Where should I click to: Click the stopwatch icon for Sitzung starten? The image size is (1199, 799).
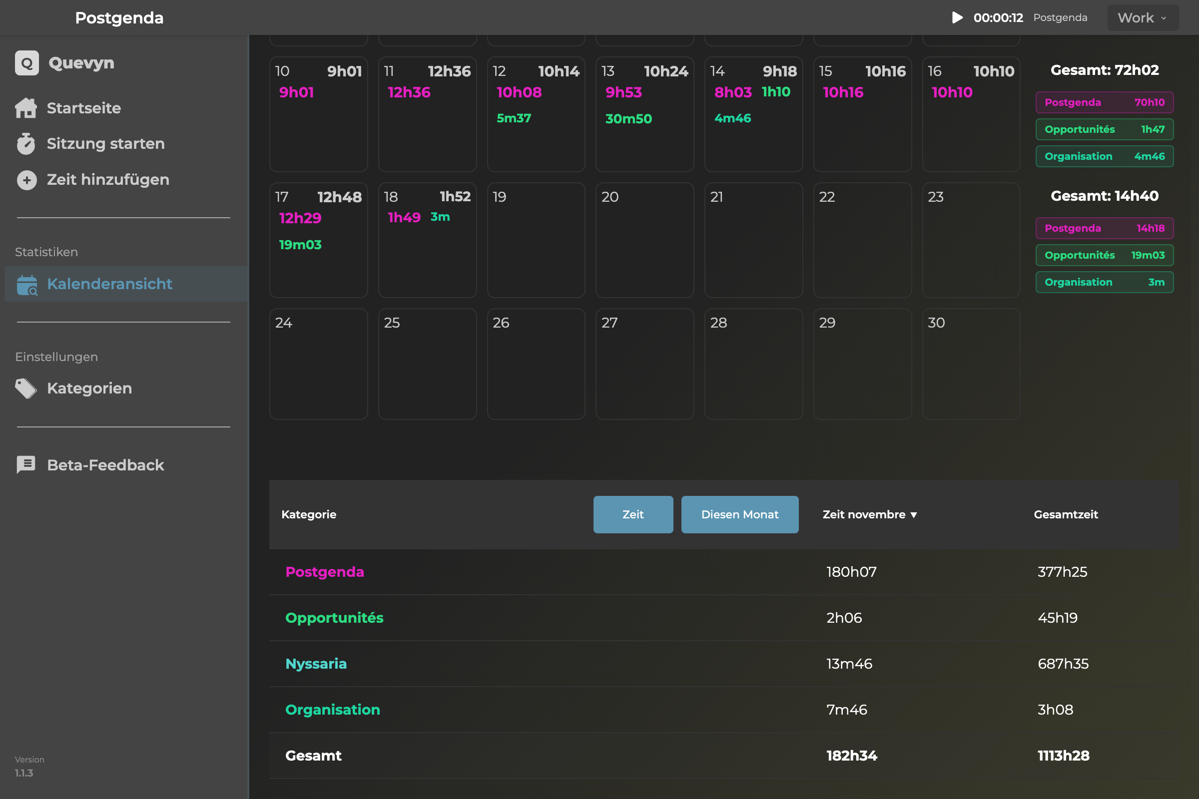click(26, 144)
